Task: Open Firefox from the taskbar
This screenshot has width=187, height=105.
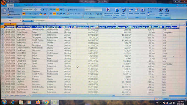Action: (38, 102)
